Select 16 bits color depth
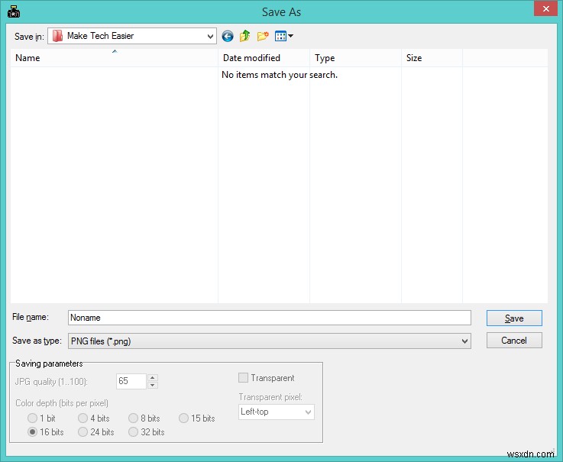Screen dimensions: 563x462 pos(32,431)
